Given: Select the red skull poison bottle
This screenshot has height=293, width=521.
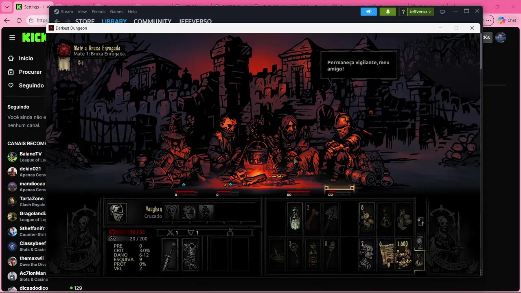Looking at the screenshot, I should [313, 255].
